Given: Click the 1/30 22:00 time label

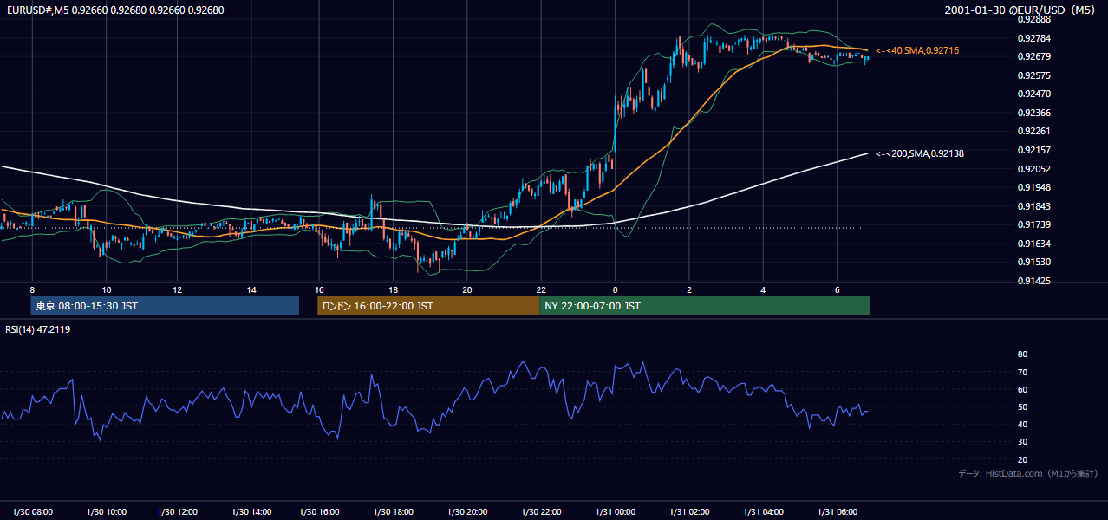Looking at the screenshot, I should point(540,512).
